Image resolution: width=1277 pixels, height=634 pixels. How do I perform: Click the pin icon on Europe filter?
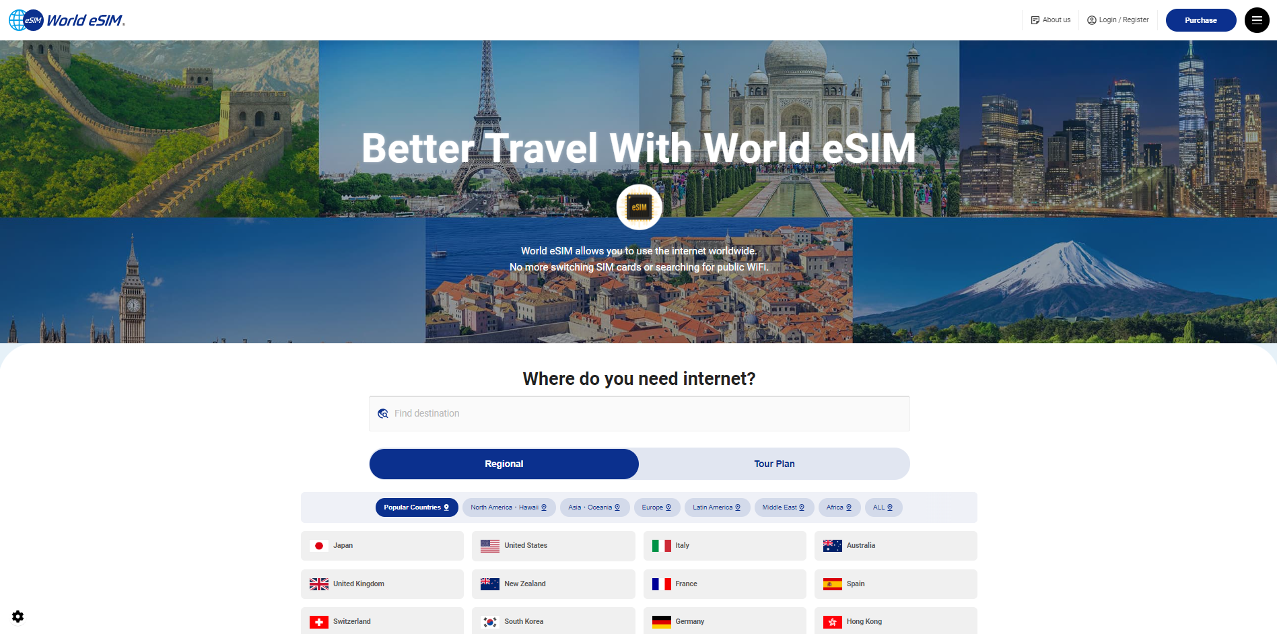[668, 507]
